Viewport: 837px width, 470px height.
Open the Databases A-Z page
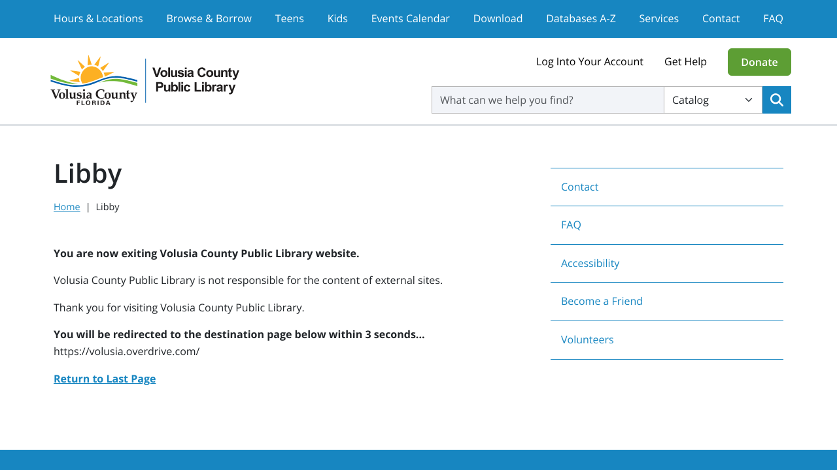581,18
